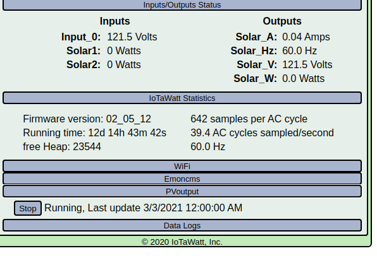Collapse the PVoutput section bar
This screenshot has height=258, width=377.
point(182,192)
